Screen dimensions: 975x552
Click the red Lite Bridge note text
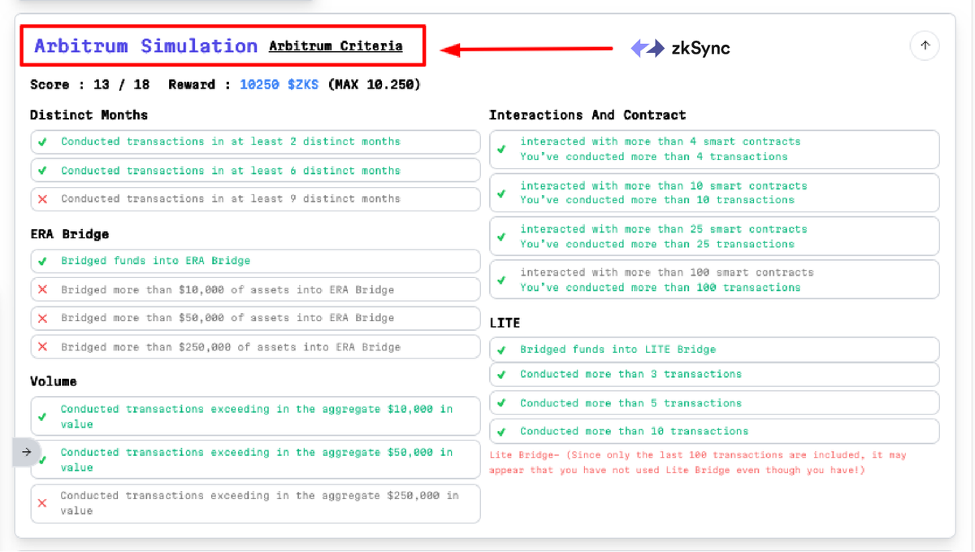(698, 463)
